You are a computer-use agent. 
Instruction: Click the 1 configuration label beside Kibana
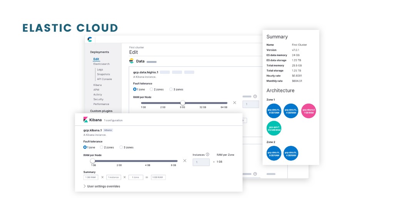click(114, 120)
